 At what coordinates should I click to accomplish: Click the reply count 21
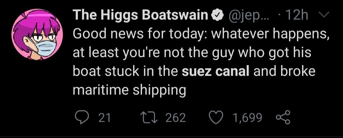[x=104, y=118]
